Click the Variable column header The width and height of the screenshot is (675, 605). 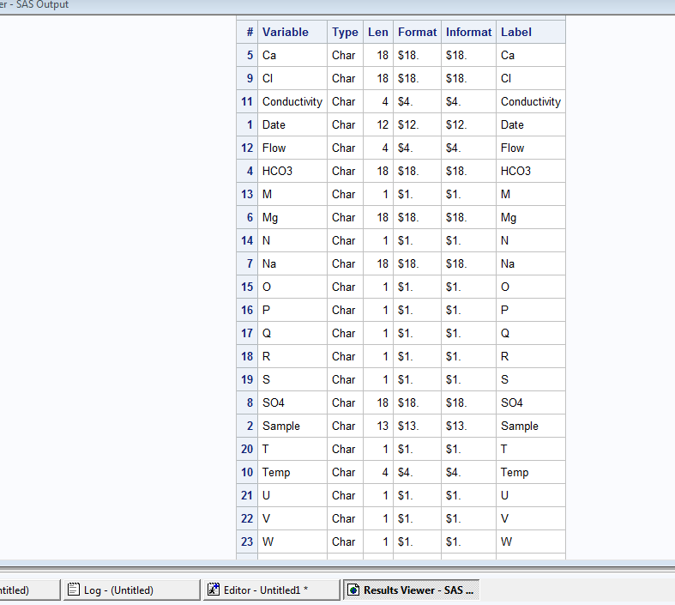(x=292, y=32)
